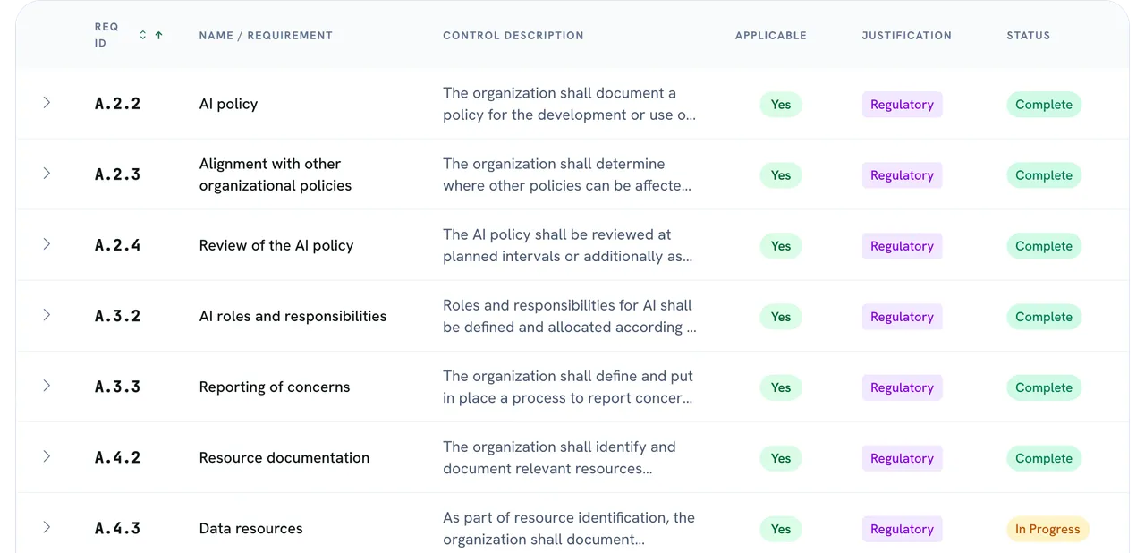Viewport: 1145px width, 553px height.
Task: Expand row A.4.2 Resource documentation
Action: pyautogui.click(x=47, y=456)
